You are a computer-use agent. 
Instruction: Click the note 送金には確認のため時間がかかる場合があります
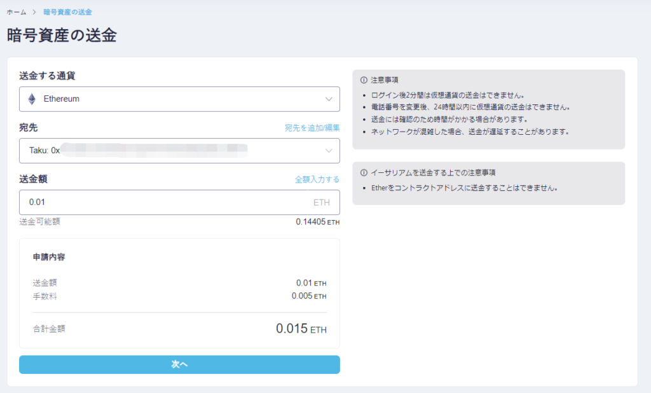(x=449, y=119)
